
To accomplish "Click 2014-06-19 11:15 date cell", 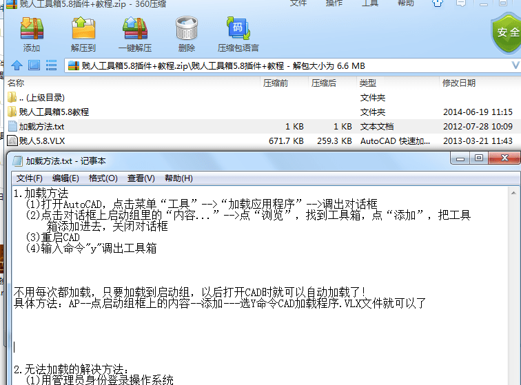I will click(478, 112).
